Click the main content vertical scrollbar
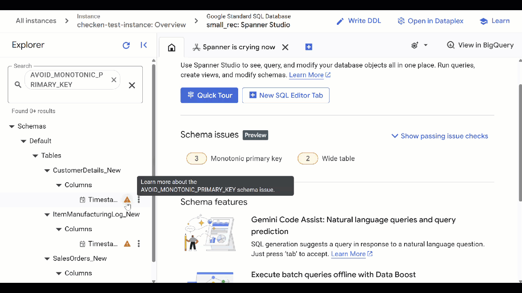Viewport: 522px width, 293px height. [520, 142]
